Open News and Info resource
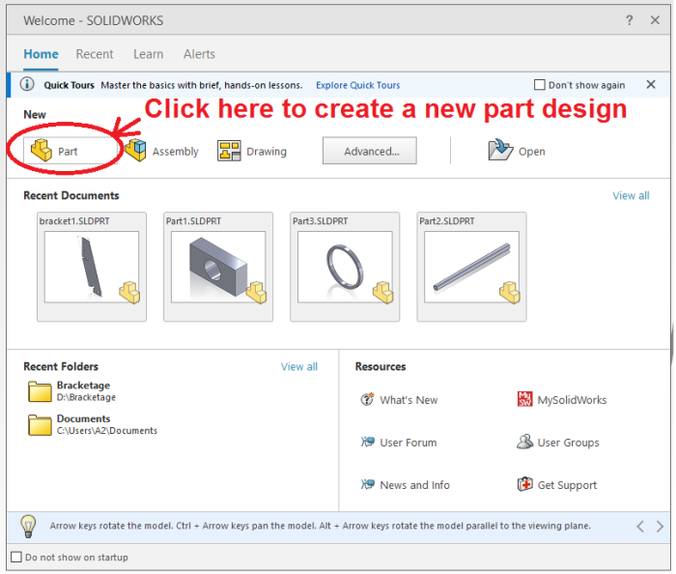Viewport: 676px width, 574px height. click(x=405, y=485)
